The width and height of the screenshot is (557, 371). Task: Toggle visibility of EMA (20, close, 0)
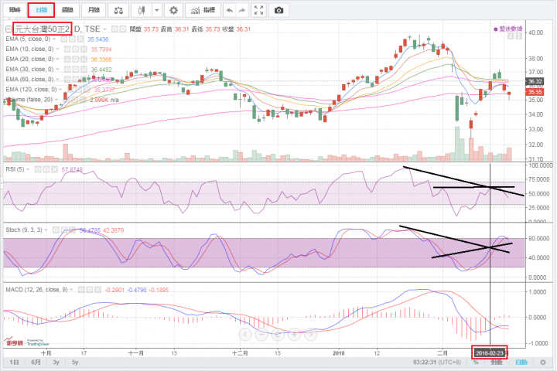[x=65, y=59]
